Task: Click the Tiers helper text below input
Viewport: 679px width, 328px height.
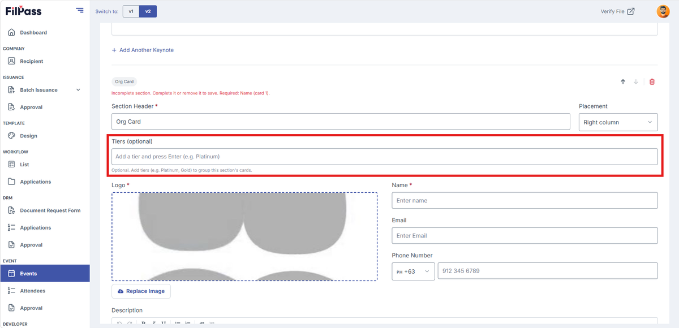Action: tap(182, 170)
